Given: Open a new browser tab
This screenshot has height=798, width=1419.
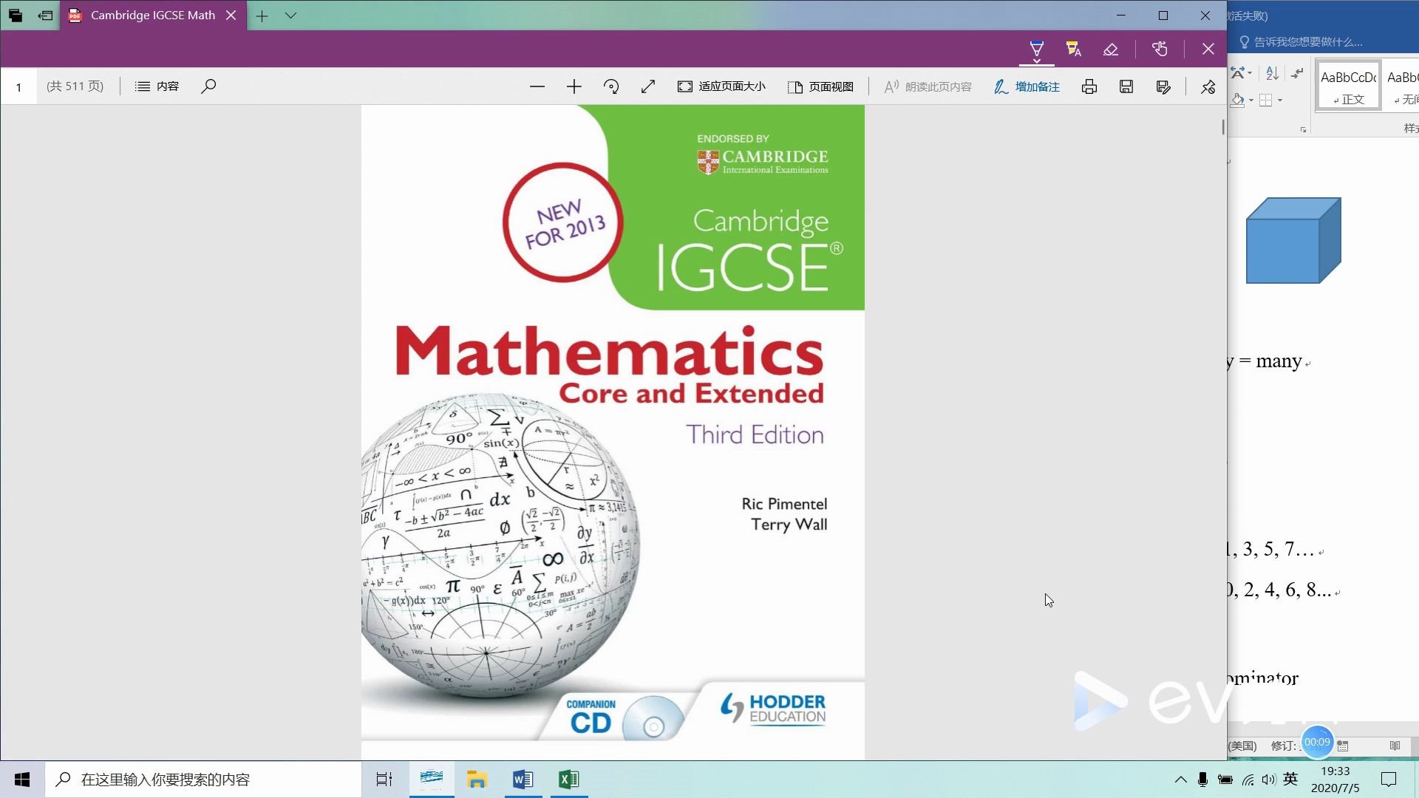Looking at the screenshot, I should click(x=262, y=16).
